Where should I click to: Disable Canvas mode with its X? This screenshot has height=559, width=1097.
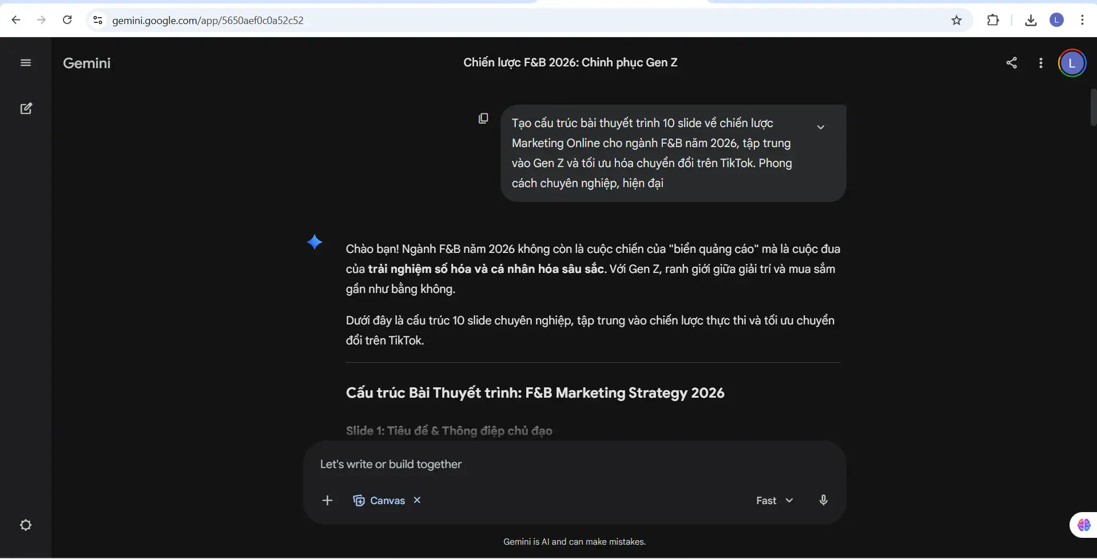(416, 500)
